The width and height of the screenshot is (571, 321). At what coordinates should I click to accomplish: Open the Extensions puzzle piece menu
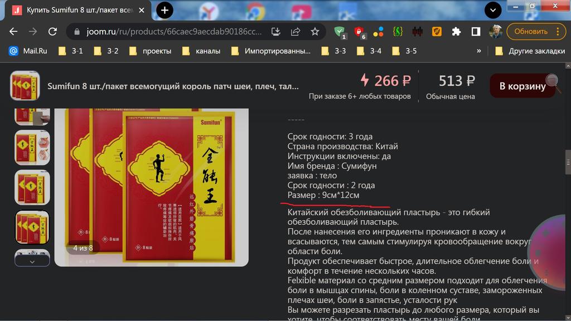[x=456, y=32]
